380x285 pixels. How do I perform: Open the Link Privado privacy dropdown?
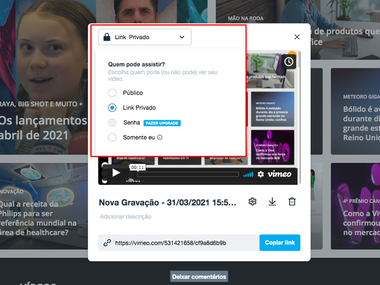pos(145,37)
